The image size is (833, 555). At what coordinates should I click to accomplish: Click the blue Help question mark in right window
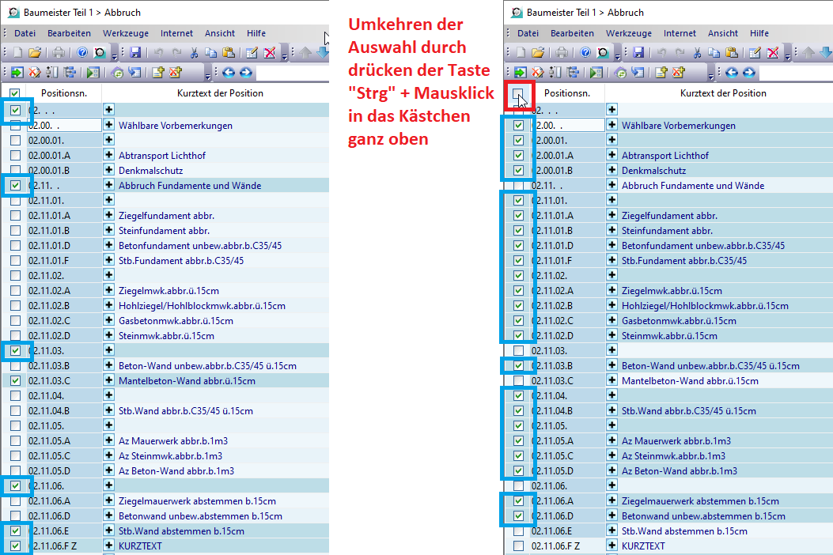(585, 53)
